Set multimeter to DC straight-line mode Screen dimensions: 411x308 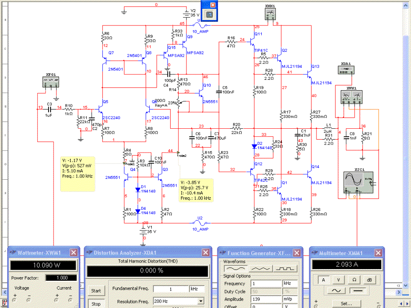pyautogui.click(x=358, y=291)
